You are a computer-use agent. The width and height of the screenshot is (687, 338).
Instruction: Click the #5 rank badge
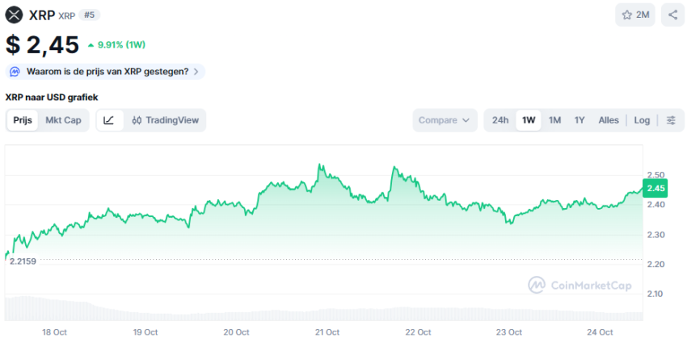(x=89, y=15)
